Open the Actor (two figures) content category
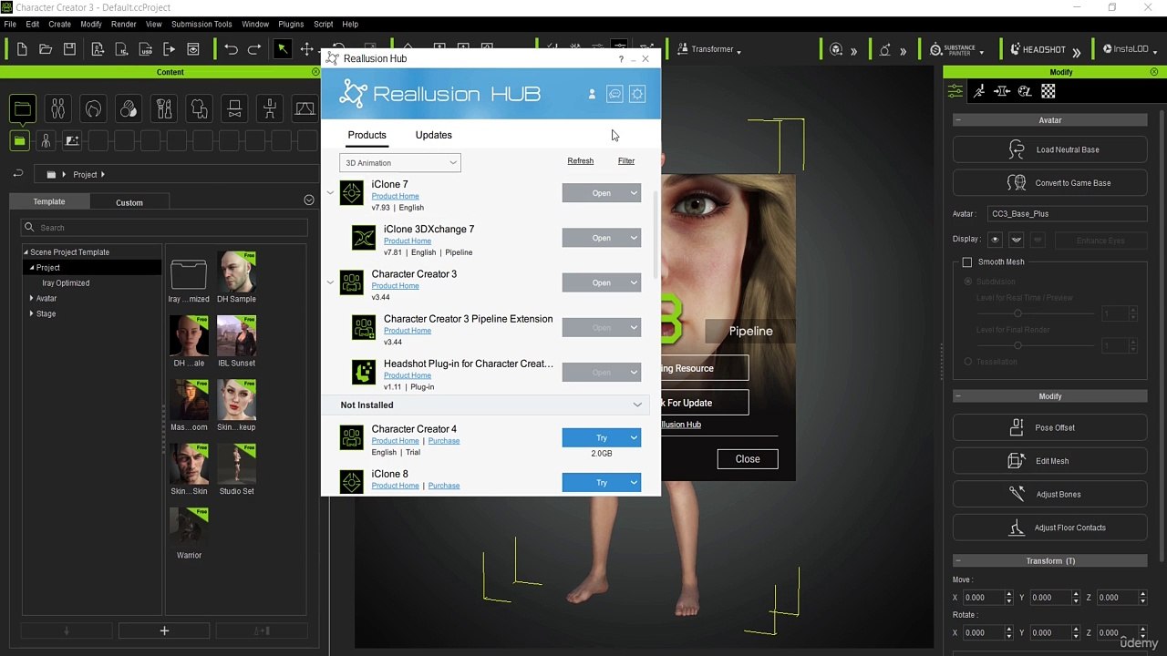Screen dimensions: 1167x656 pyautogui.click(x=57, y=109)
